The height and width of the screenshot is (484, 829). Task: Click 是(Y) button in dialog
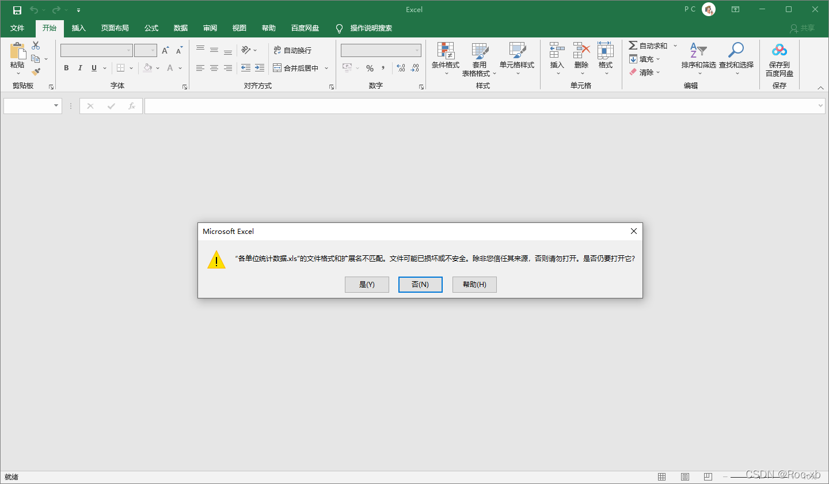(x=367, y=285)
